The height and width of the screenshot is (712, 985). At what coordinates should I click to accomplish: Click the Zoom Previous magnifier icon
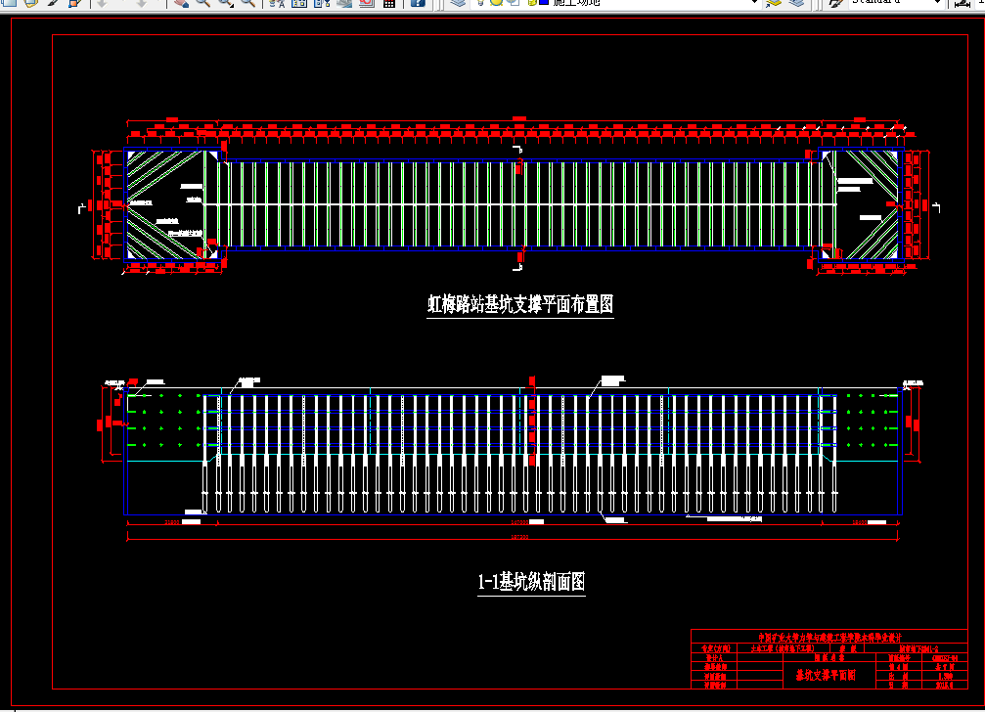tap(248, 3)
